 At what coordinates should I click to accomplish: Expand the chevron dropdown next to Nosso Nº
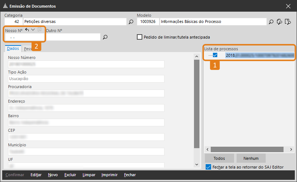33,30
